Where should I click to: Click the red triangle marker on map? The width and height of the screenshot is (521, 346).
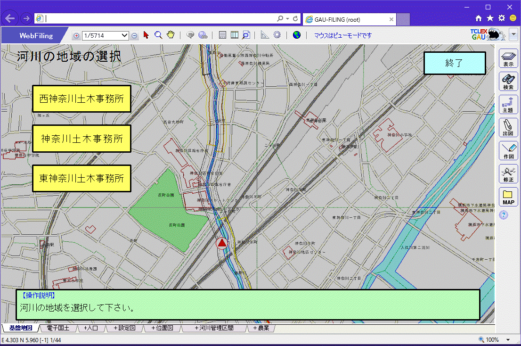click(x=221, y=243)
